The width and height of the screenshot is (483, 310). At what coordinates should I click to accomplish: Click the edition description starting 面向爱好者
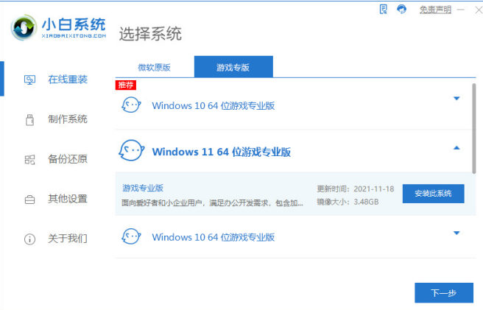(212, 202)
